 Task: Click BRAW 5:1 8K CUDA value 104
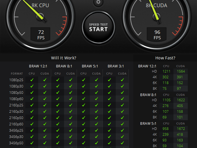pyautogui.click(x=180, y=146)
